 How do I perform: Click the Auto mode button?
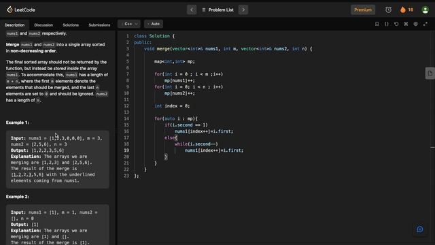pos(154,24)
